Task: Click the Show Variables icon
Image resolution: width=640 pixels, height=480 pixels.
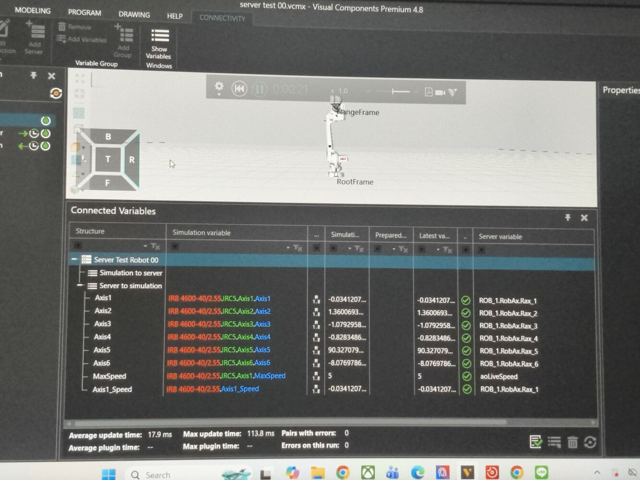Action: pos(160,36)
